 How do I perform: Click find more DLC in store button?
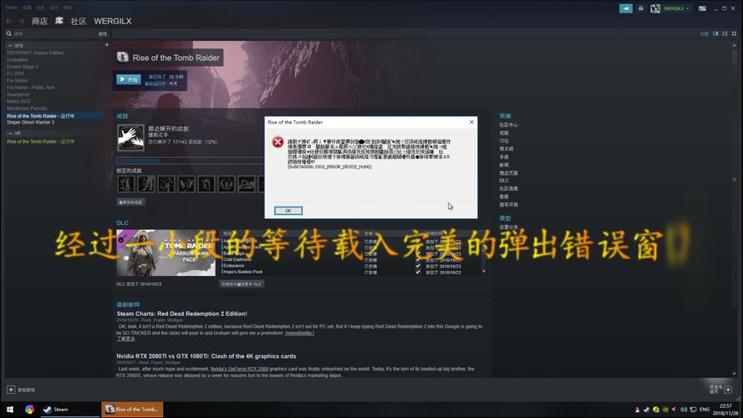[242, 284]
